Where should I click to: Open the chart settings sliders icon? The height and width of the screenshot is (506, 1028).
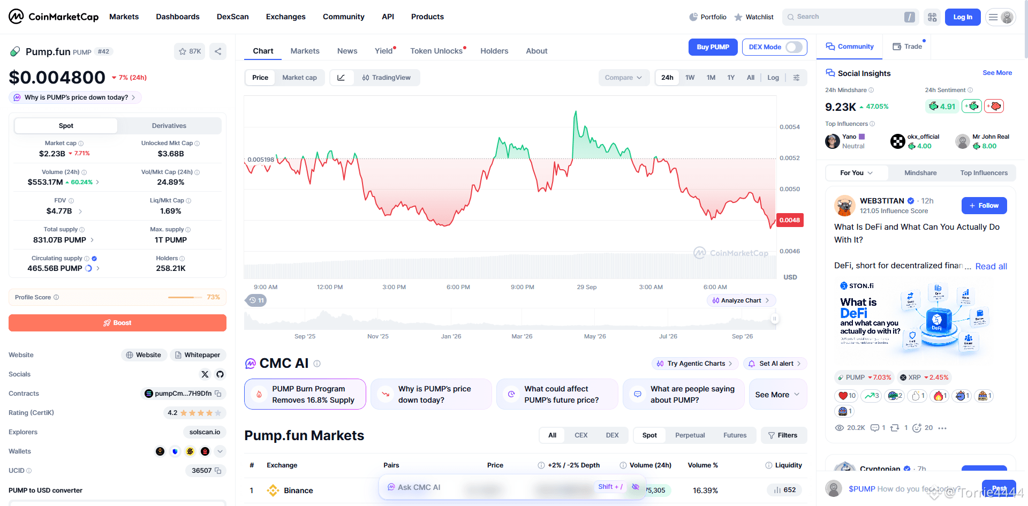796,78
